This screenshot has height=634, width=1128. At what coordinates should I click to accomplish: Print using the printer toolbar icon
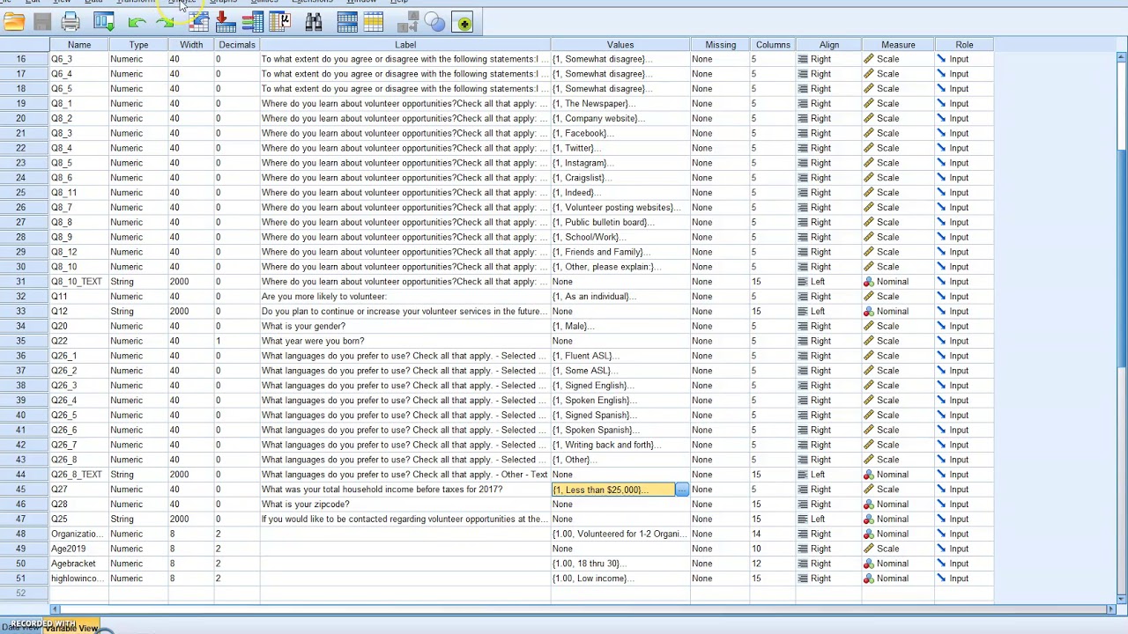click(x=70, y=22)
